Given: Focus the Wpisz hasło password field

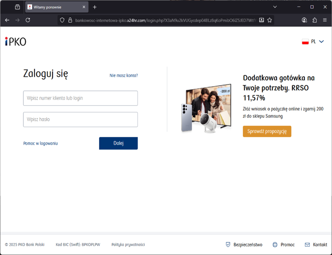Looking at the screenshot, I should pos(80,120).
